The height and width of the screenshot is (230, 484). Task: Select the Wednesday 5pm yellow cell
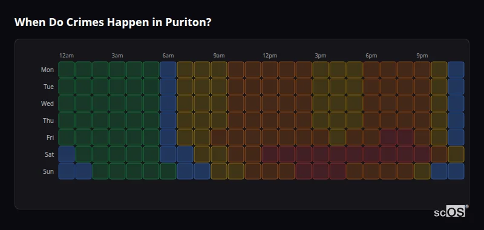tap(355, 103)
